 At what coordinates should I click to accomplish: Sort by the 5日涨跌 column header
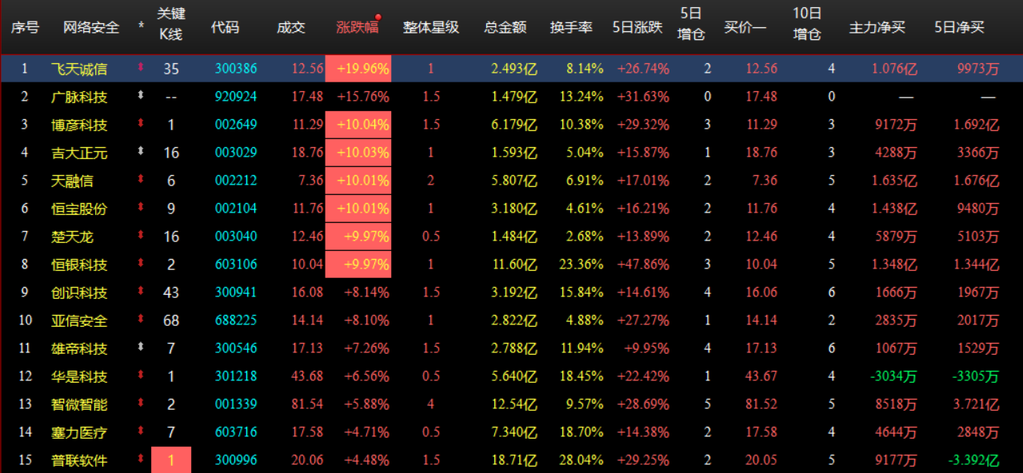click(637, 27)
